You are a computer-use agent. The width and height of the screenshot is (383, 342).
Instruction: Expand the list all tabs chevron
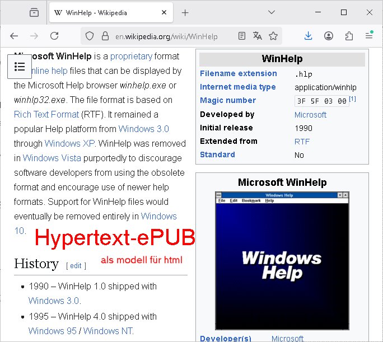pos(272,12)
